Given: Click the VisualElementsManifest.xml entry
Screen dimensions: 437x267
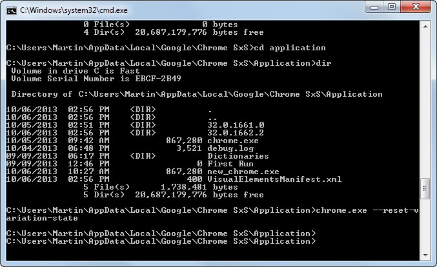Looking at the screenshot, I should pos(274,179).
